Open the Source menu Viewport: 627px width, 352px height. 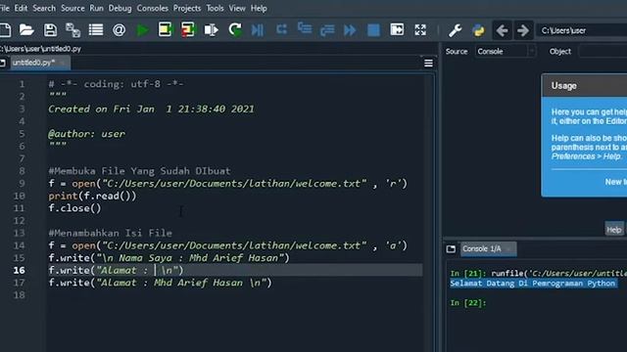pos(72,8)
